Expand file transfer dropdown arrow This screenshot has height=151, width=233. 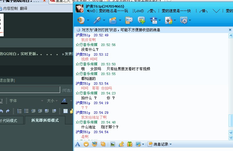tap(120, 20)
